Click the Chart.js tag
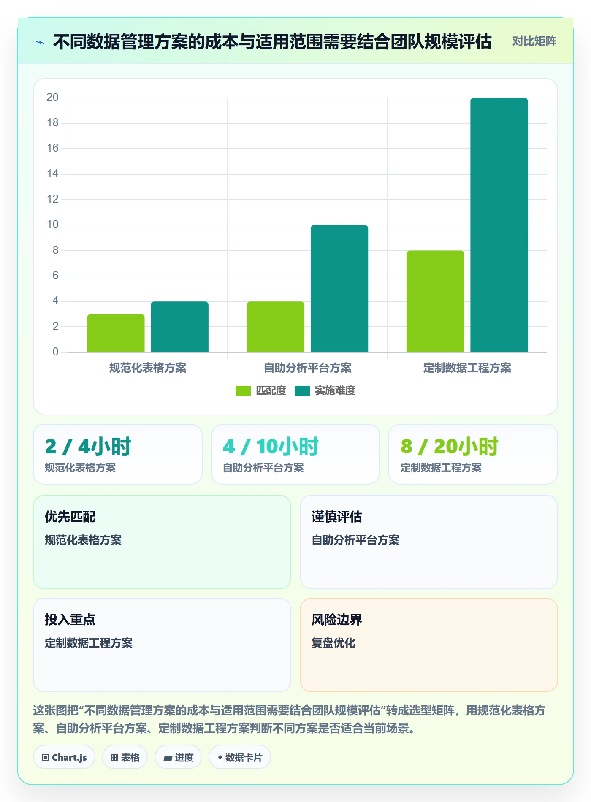 click(64, 757)
